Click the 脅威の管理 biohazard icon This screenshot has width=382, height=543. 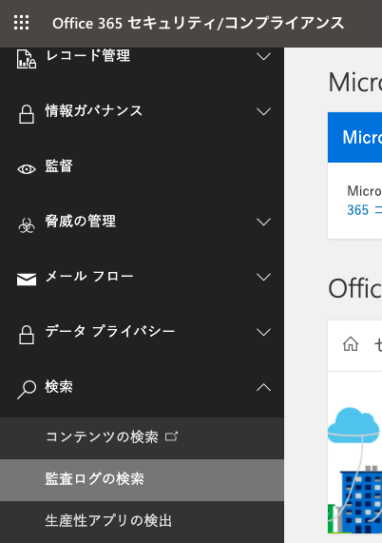tap(27, 225)
